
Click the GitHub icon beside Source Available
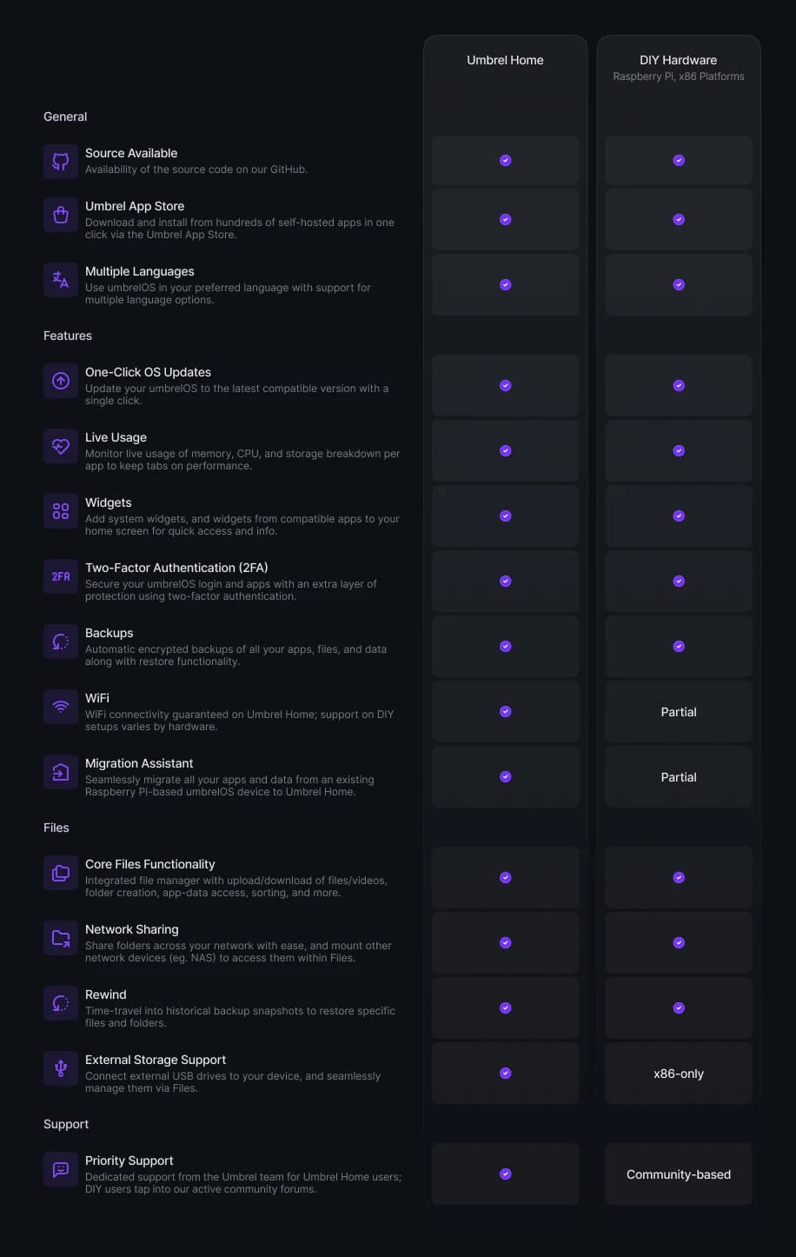click(61, 162)
